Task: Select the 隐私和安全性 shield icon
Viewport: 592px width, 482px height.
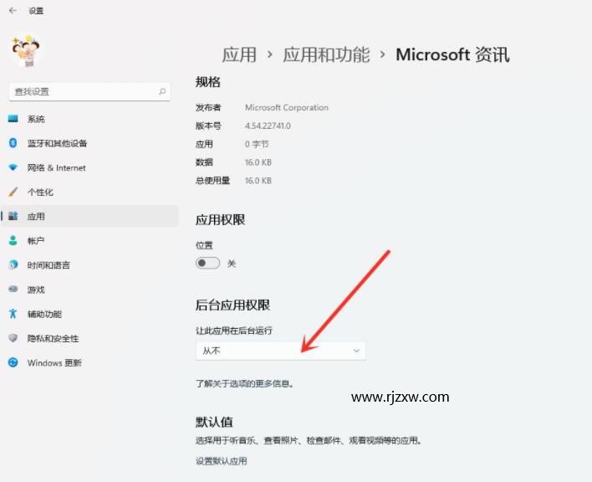Action: 13,338
